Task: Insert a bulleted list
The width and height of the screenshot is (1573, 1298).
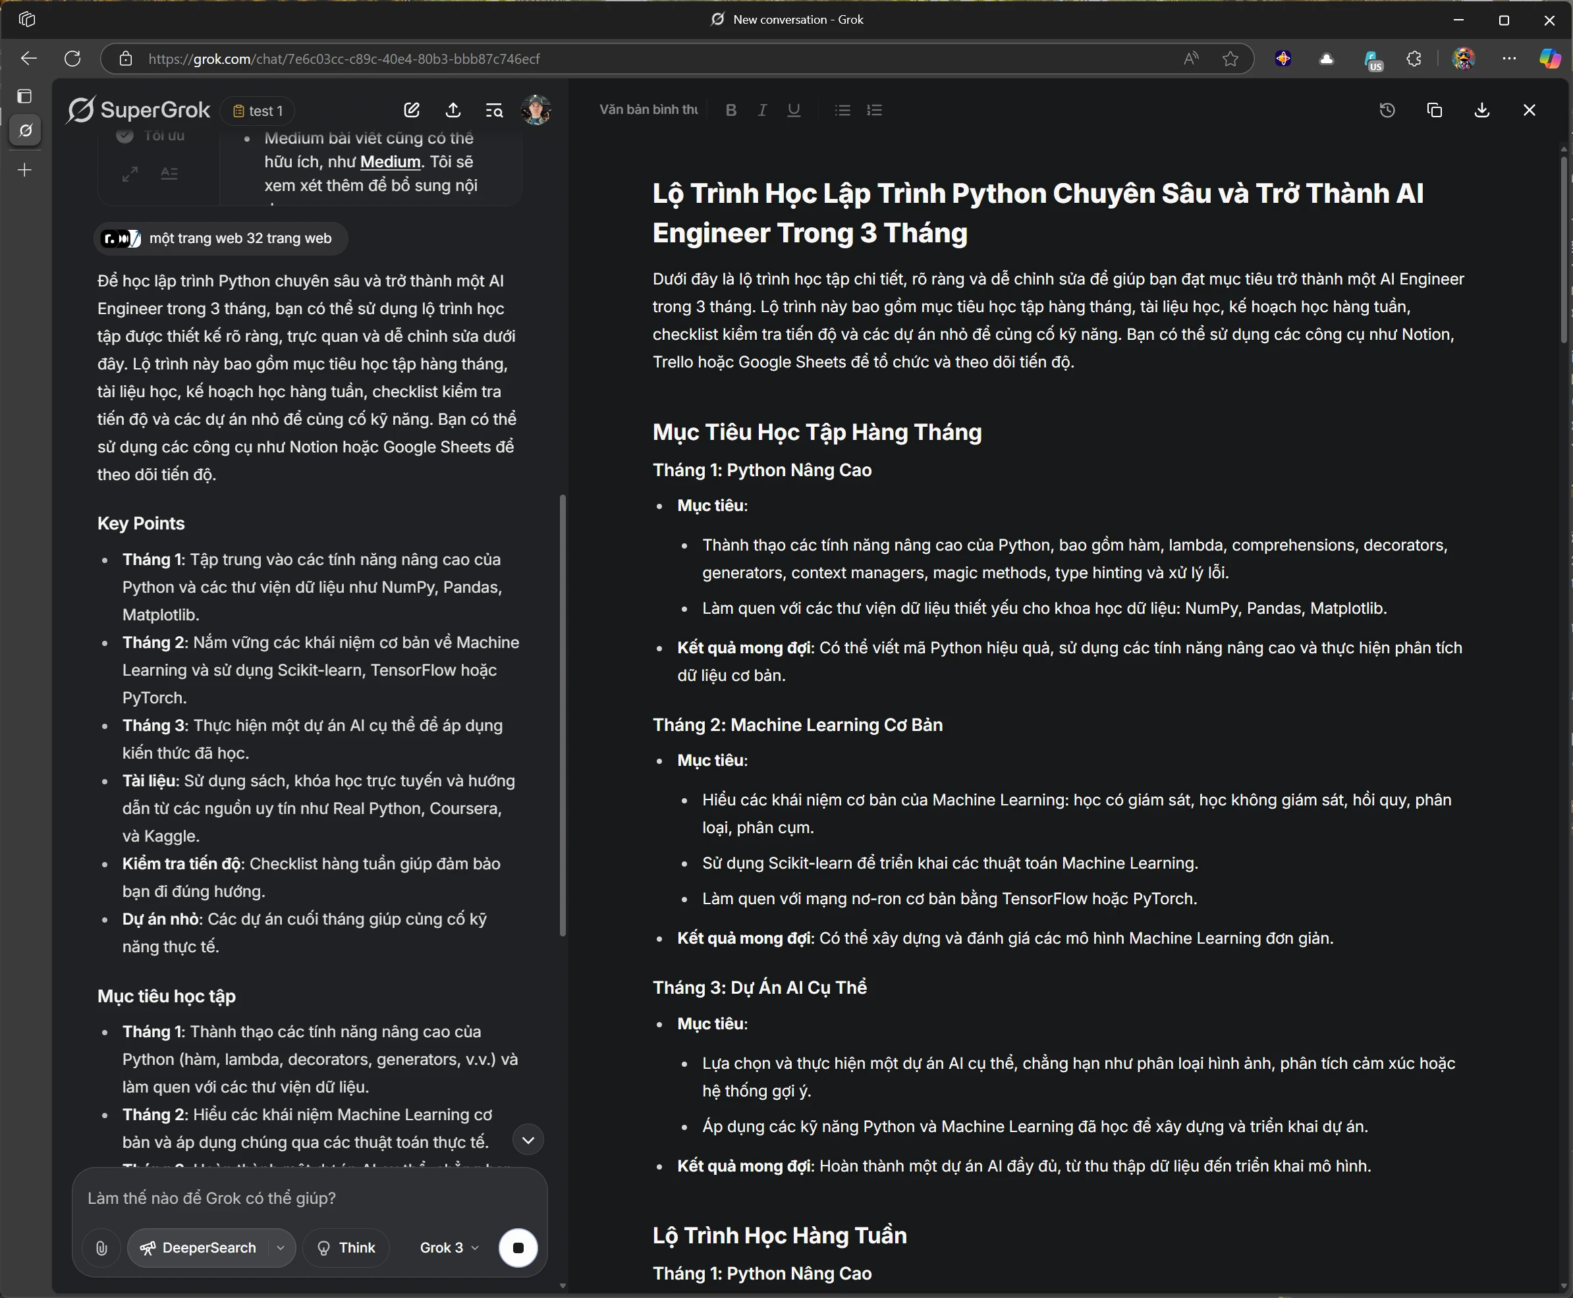Action: 843,110
